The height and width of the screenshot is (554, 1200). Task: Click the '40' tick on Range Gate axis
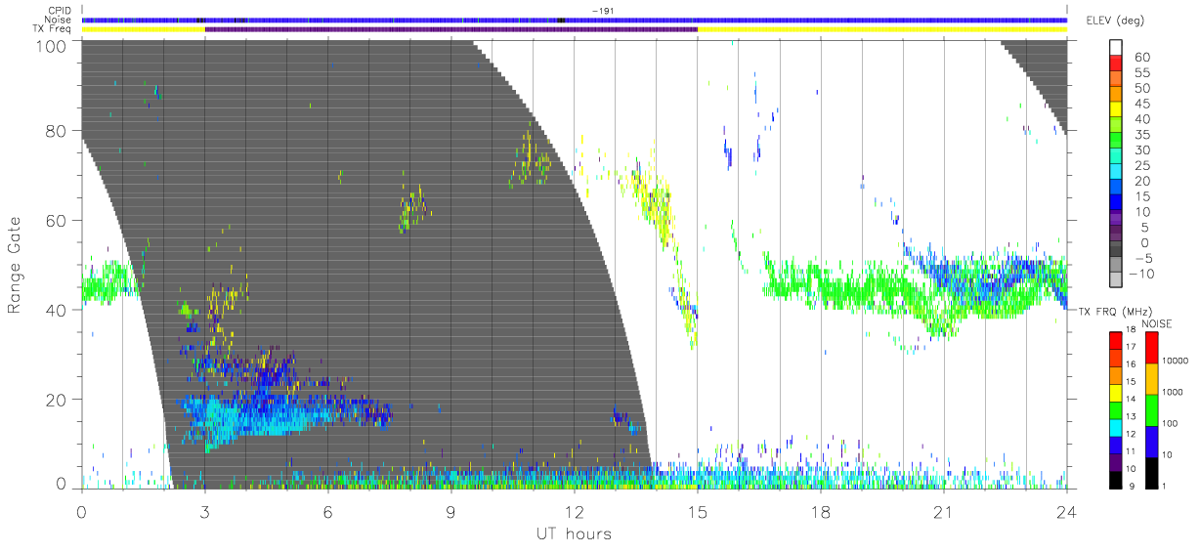(x=58, y=310)
